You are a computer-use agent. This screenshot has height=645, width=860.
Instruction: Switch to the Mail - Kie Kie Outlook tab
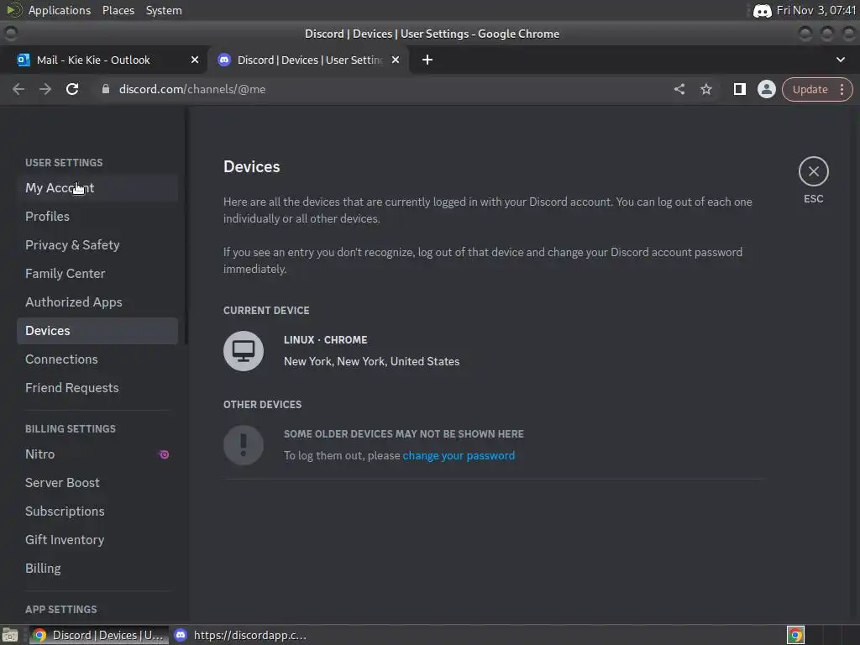coord(102,60)
